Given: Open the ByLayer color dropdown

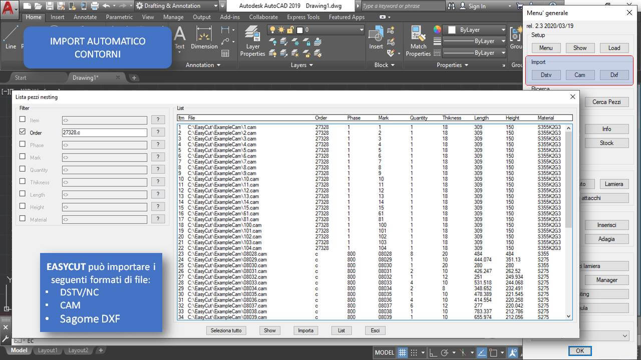Looking at the screenshot, I should 503,30.
